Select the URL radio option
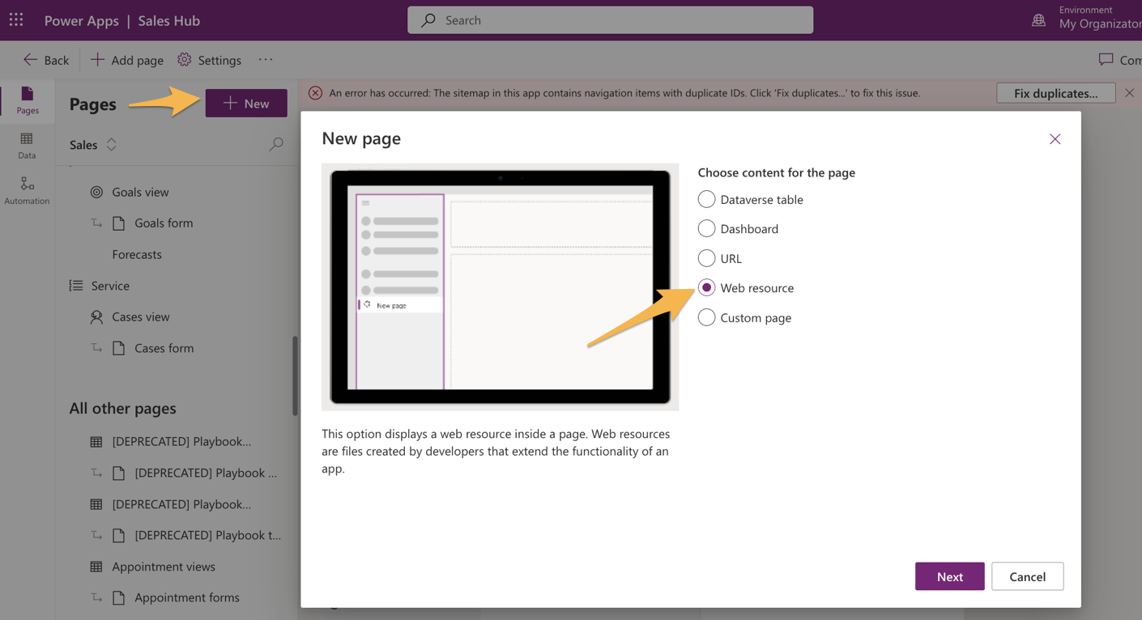Screen dimensions: 1142x620 tap(706, 258)
